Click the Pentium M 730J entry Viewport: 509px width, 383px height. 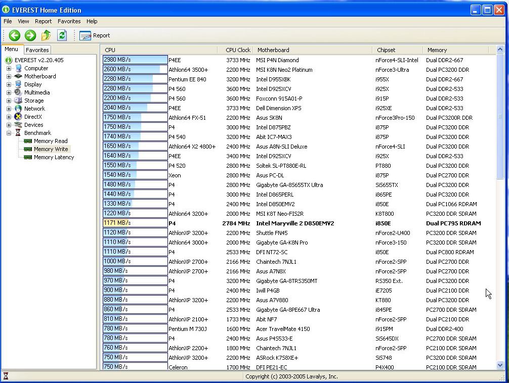(x=188, y=329)
